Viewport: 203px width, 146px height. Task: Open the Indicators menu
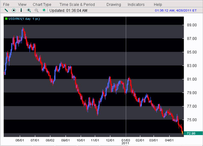(x=136, y=5)
